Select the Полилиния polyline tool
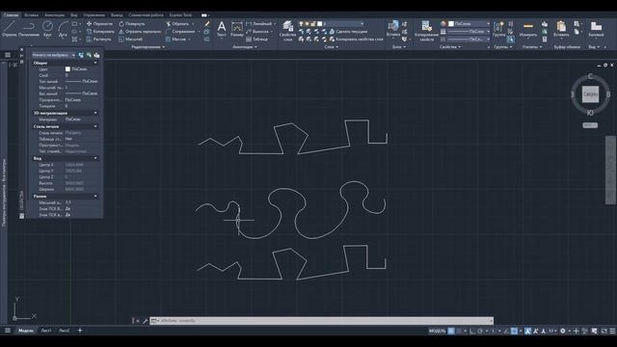617x347 pixels. tap(29, 29)
